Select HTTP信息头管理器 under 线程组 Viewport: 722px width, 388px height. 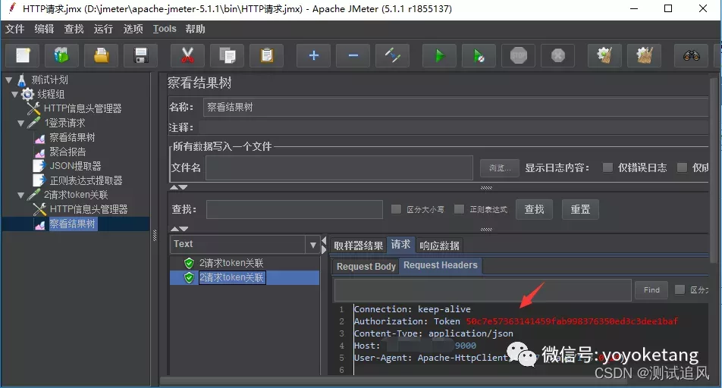pyautogui.click(x=83, y=108)
